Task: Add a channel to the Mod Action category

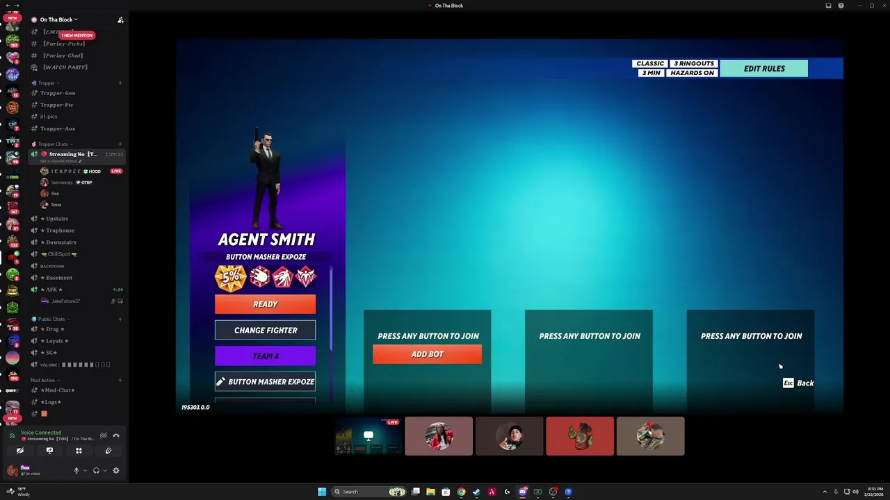Action: (x=120, y=380)
